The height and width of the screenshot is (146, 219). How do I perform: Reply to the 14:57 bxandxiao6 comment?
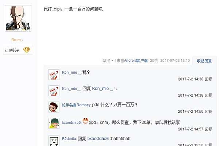tap(208, 129)
